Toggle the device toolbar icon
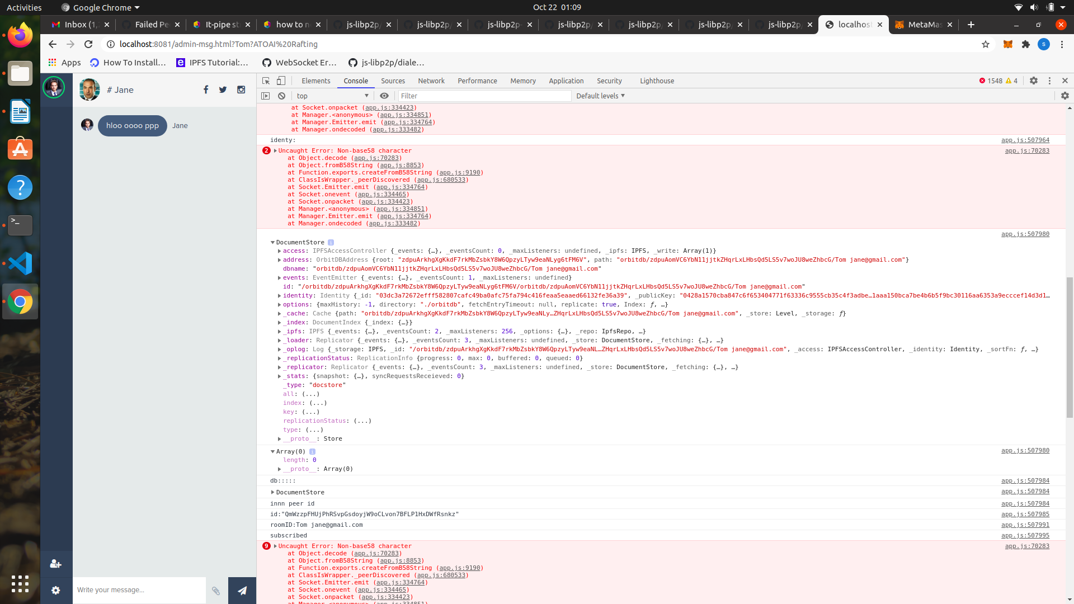The height and width of the screenshot is (604, 1074). click(281, 81)
